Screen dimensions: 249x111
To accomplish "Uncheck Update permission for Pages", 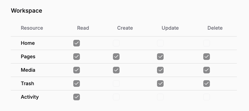I will click(x=160, y=57).
